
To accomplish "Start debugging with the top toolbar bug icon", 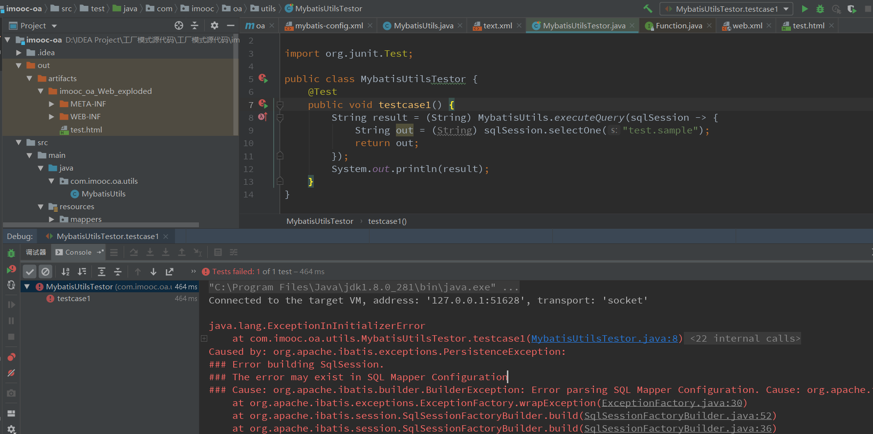I will pyautogui.click(x=820, y=9).
